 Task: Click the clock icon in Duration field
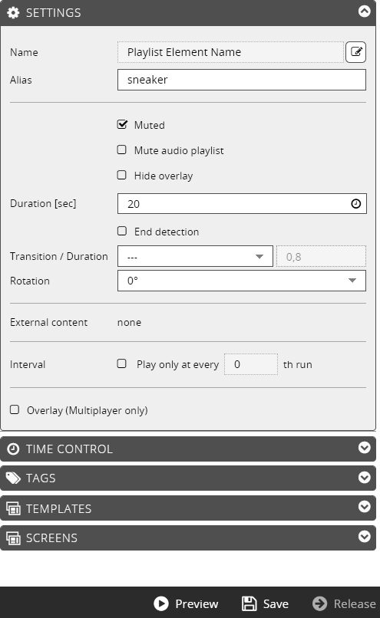[x=356, y=204]
